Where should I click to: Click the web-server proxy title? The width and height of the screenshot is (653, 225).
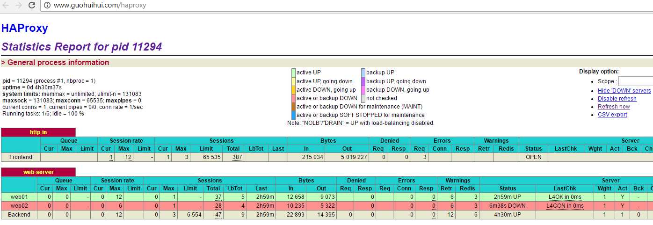[38, 172]
